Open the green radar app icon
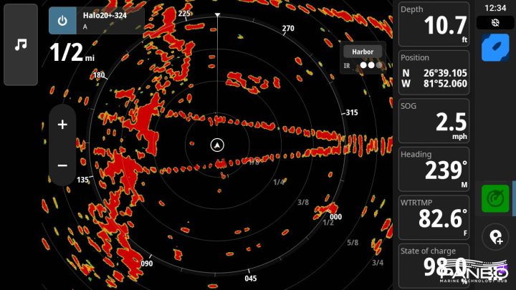 (x=495, y=198)
